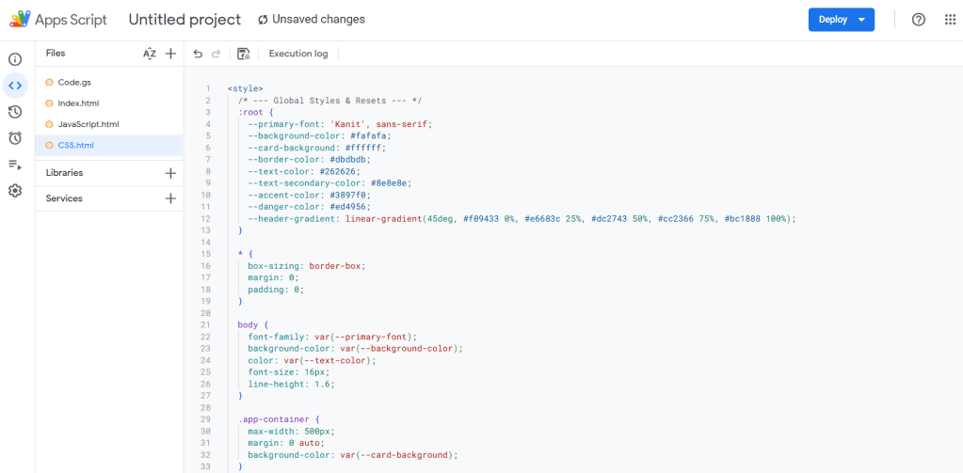Open the Execution log
Image resolution: width=963 pixels, height=473 pixels.
pos(298,54)
